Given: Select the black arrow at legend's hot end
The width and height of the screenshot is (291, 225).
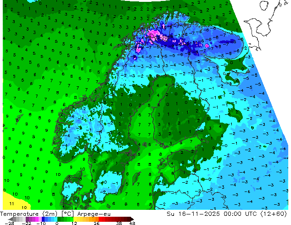Looking at the screenshot, I should click(x=132, y=219).
